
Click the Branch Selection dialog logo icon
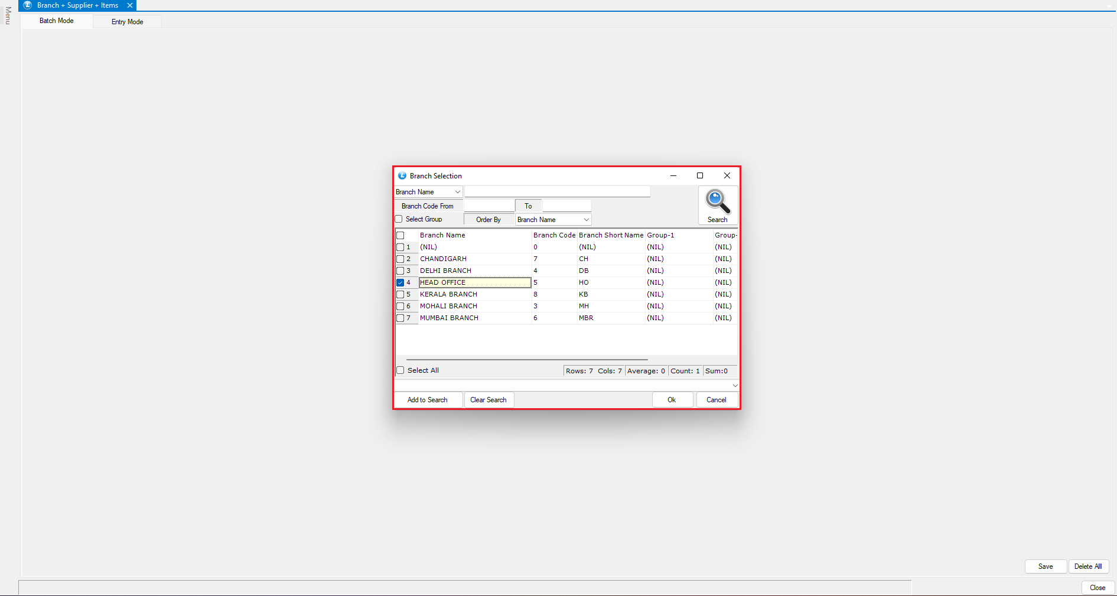click(402, 176)
